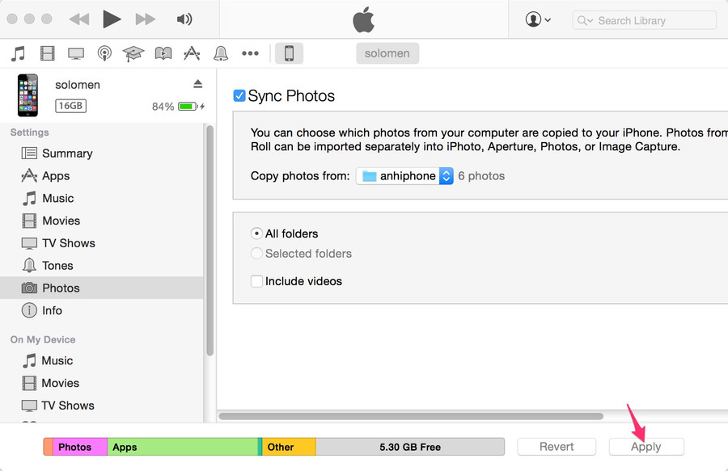This screenshot has width=728, height=471.
Task: Click the Settings section header
Action: [30, 132]
